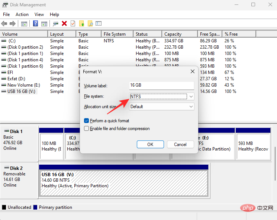
Task: Click the blue Primary partition legend swatch
Action: point(35,207)
